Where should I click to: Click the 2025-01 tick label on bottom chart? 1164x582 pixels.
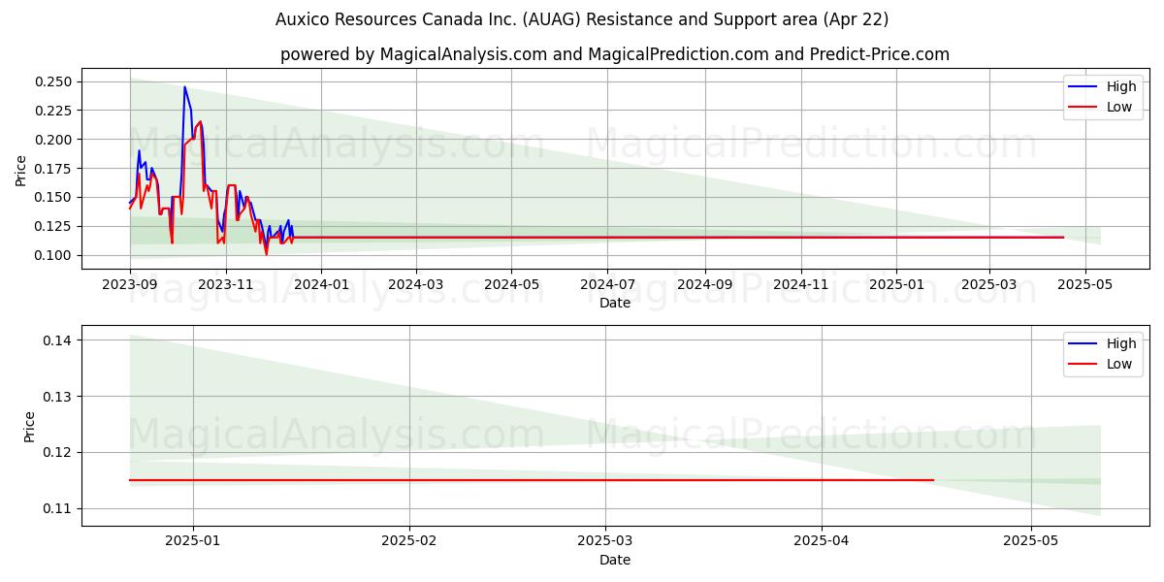point(193,541)
